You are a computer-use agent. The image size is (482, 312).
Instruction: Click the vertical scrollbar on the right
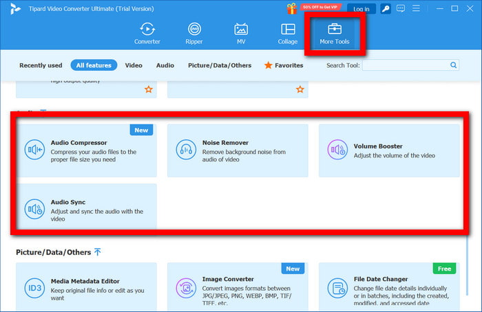pos(468,264)
